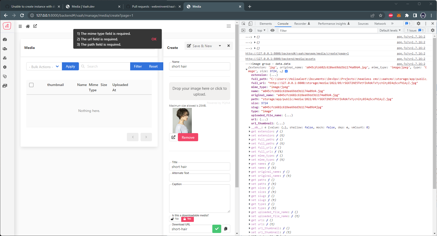The image size is (437, 236).
Task: Click the Alternate Text field
Action: coord(200,178)
